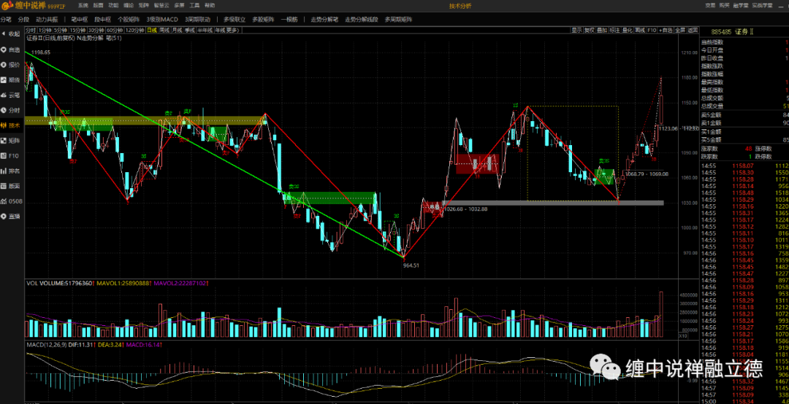Open the 版面 menu in the menu bar
Viewport: 789px width, 404px height.
click(x=98, y=6)
